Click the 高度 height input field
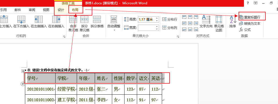This screenshot has width=278, height=104. point(147,20)
